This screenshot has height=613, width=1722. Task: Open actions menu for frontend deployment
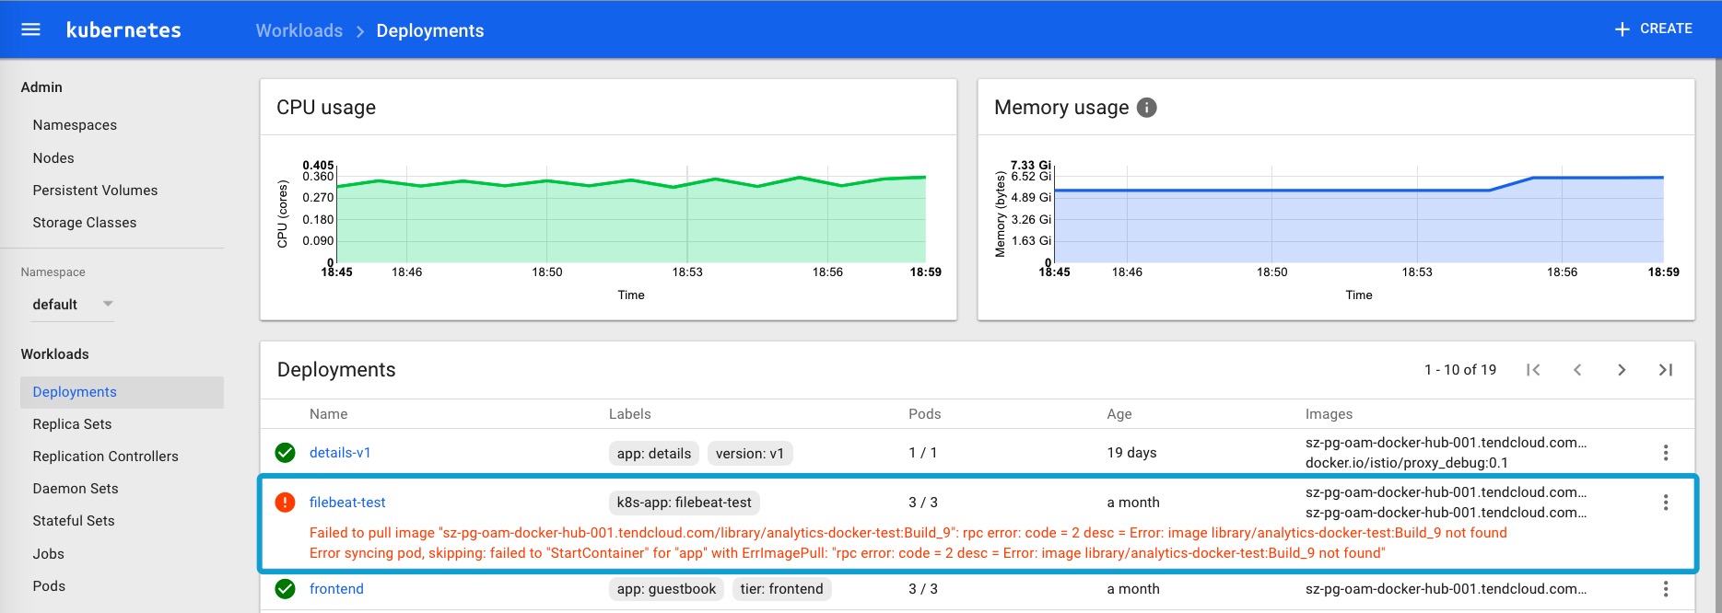point(1665,589)
